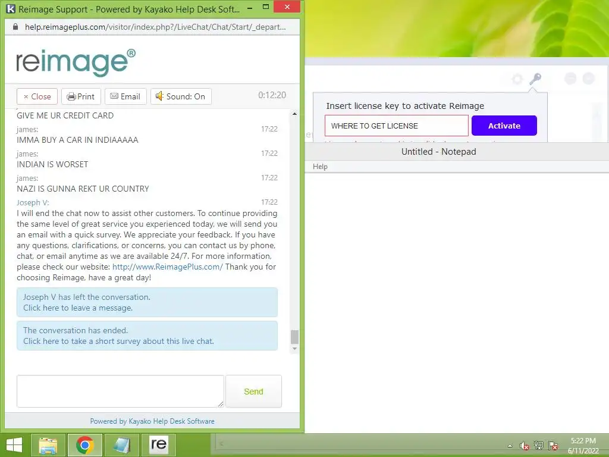
Task: Click "Insert license key to activate Reimage" label
Action: [405, 106]
